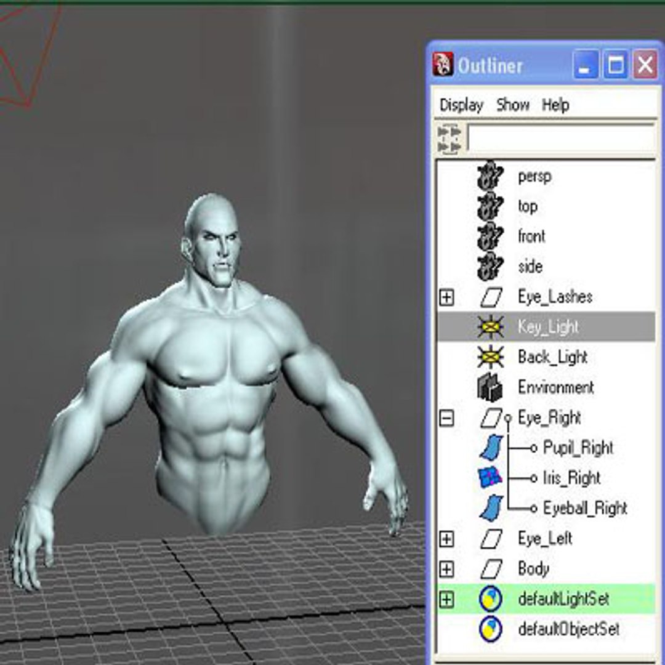Image resolution: width=665 pixels, height=665 pixels.
Task: Select the front camera label
Action: click(x=531, y=236)
